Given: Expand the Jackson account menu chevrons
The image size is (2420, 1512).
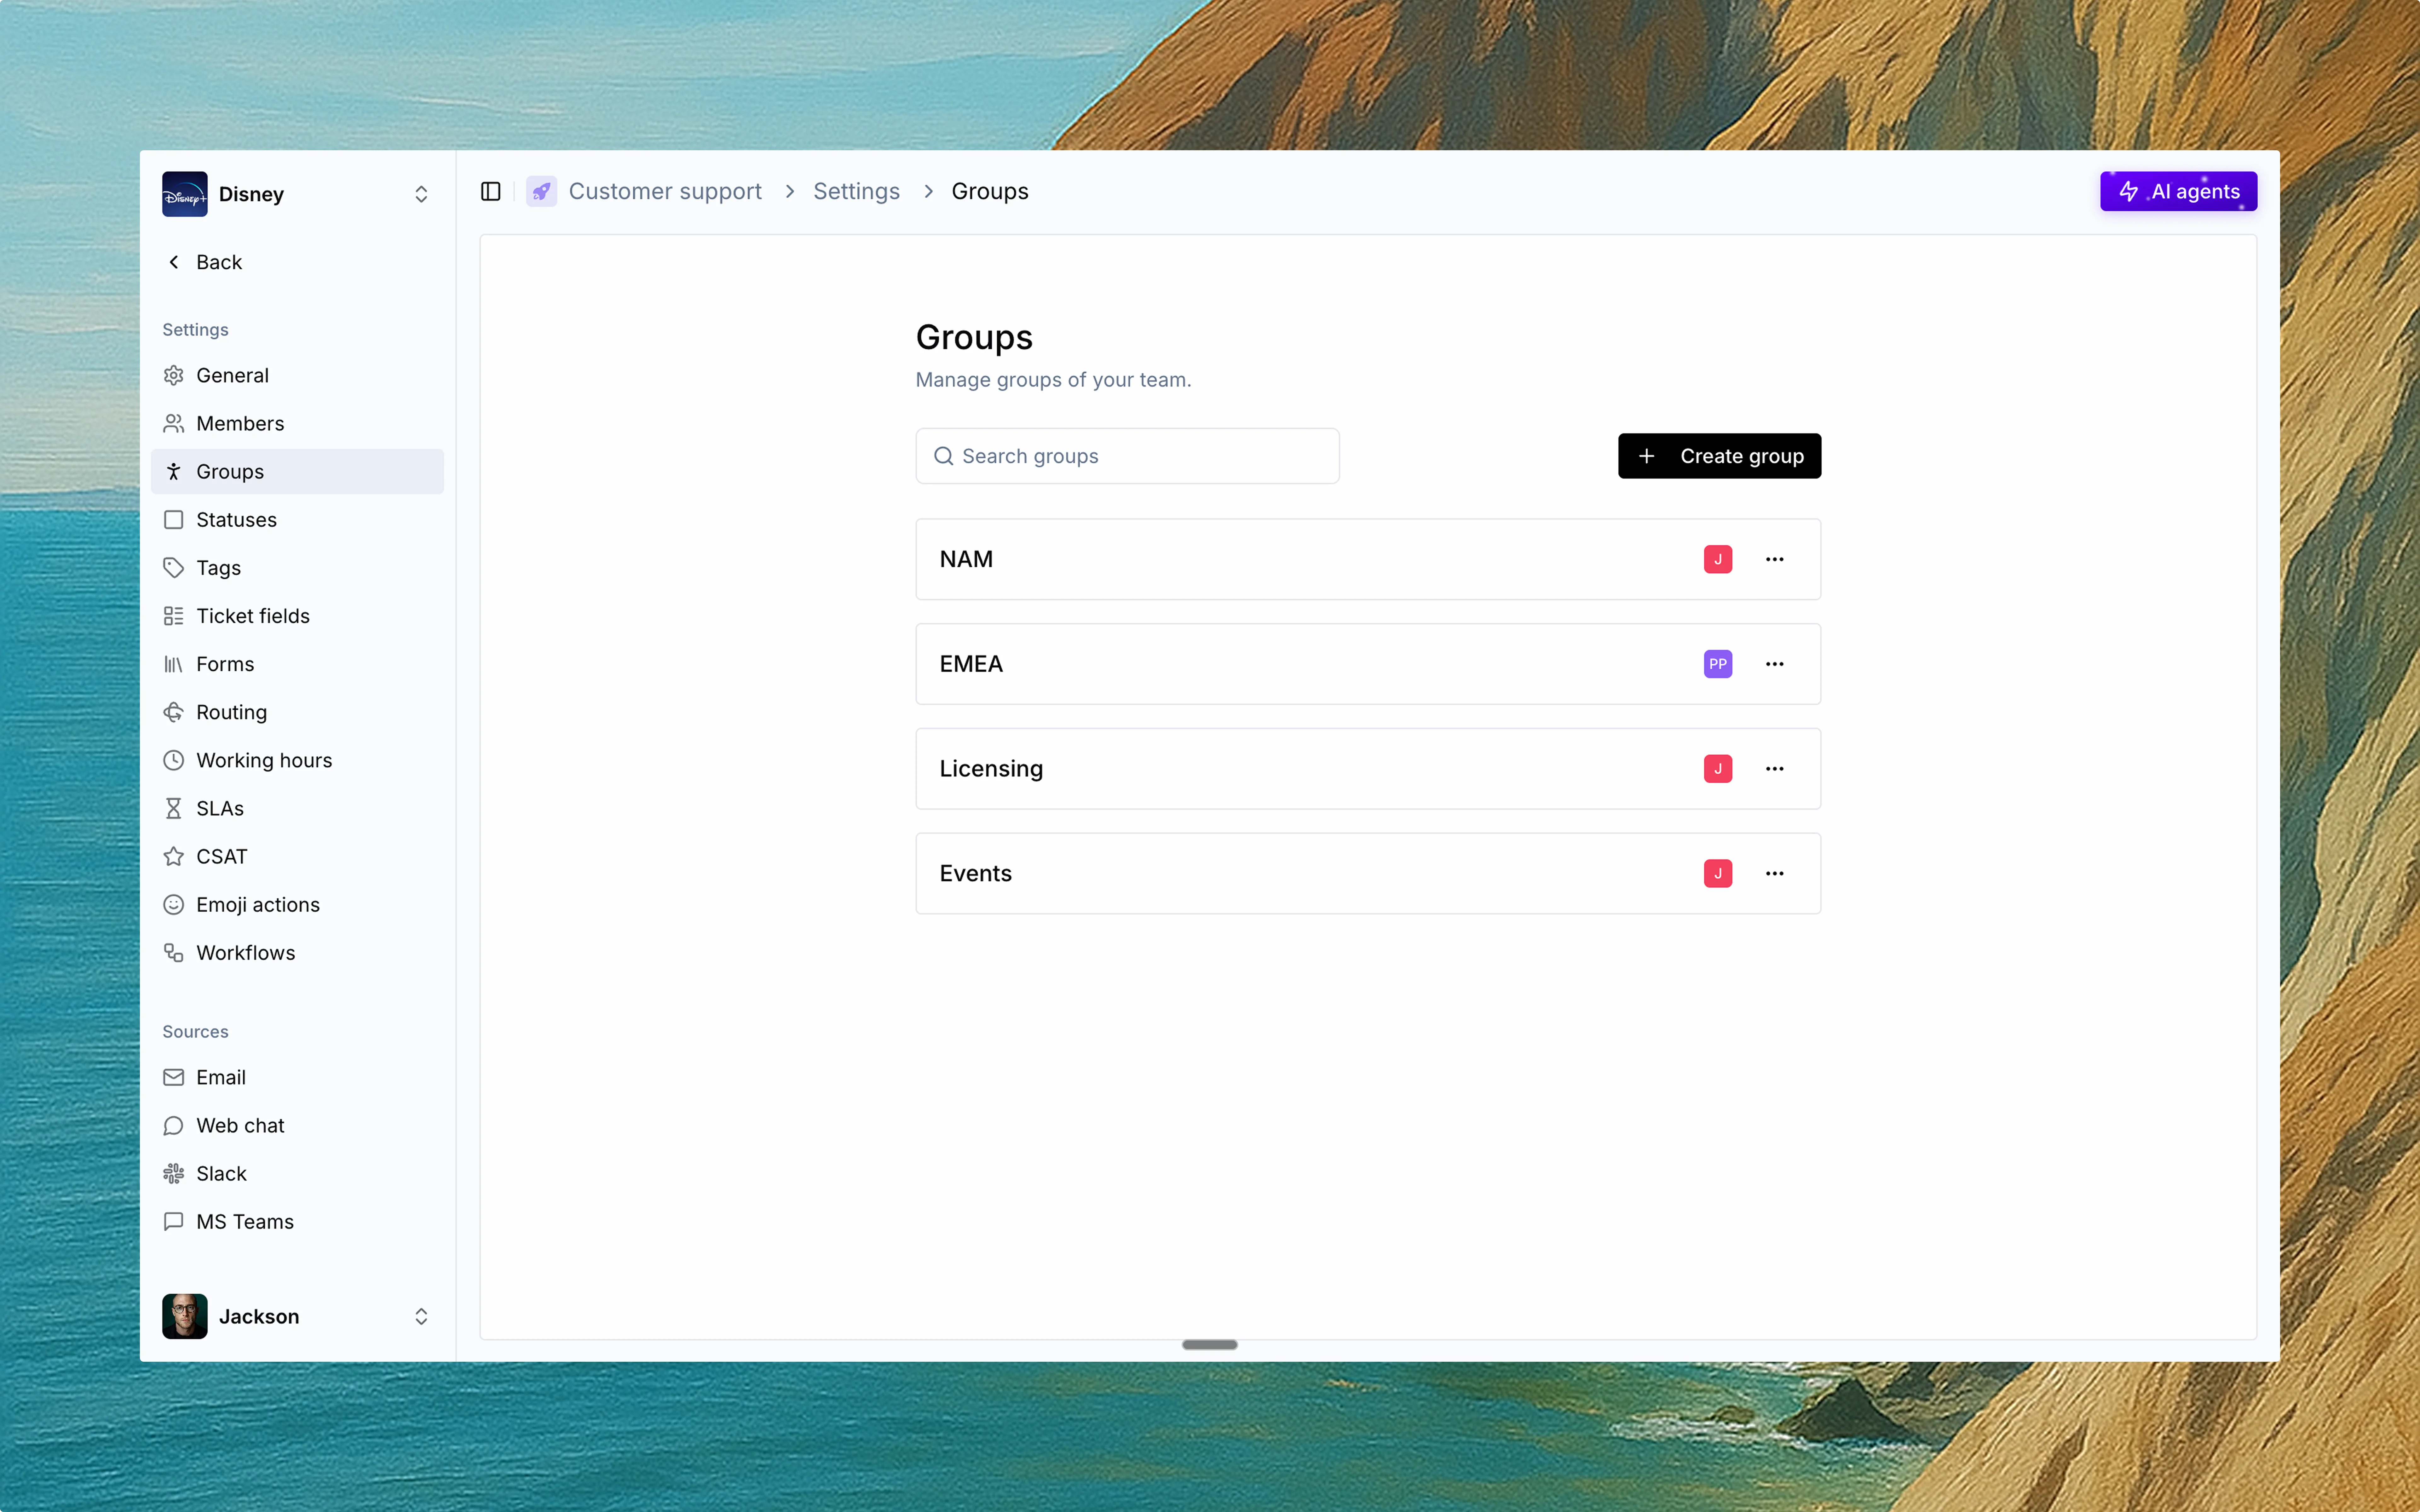Looking at the screenshot, I should pos(421,1316).
